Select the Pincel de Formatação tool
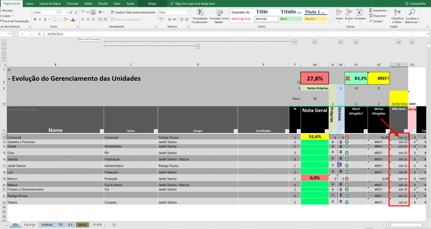The image size is (431, 229). point(14,21)
